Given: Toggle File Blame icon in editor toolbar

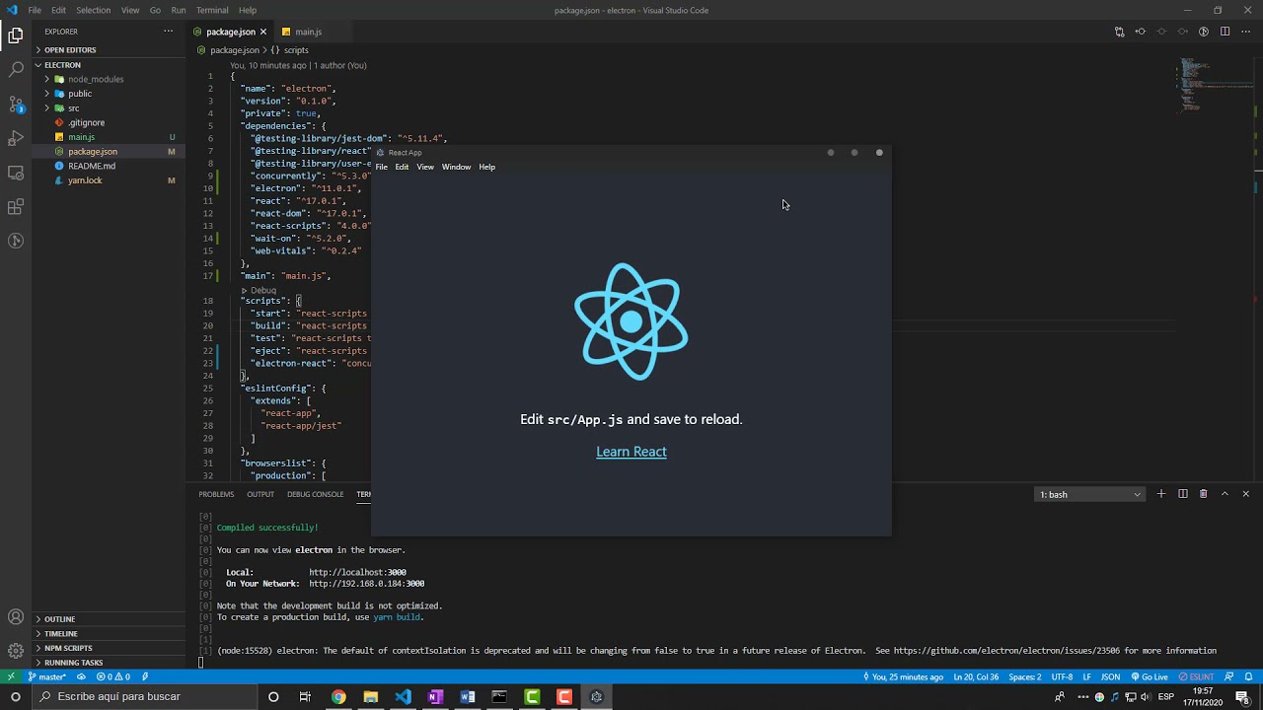Looking at the screenshot, I should coord(1204,32).
